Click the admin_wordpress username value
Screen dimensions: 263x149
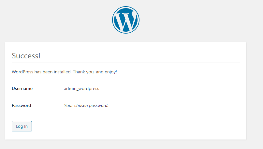(81, 89)
